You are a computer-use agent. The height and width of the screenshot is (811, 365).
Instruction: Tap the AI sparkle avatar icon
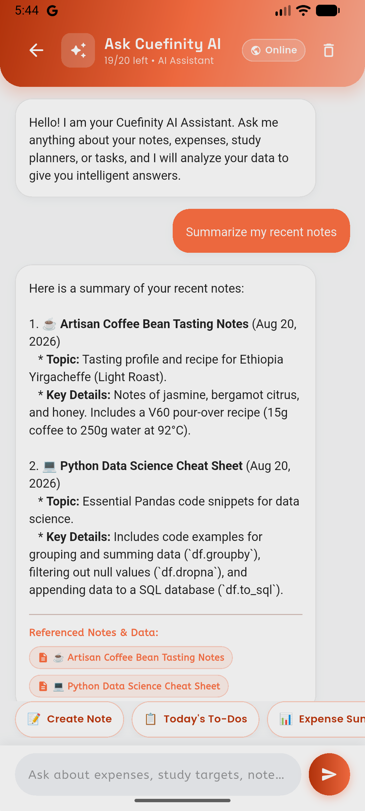tap(78, 50)
